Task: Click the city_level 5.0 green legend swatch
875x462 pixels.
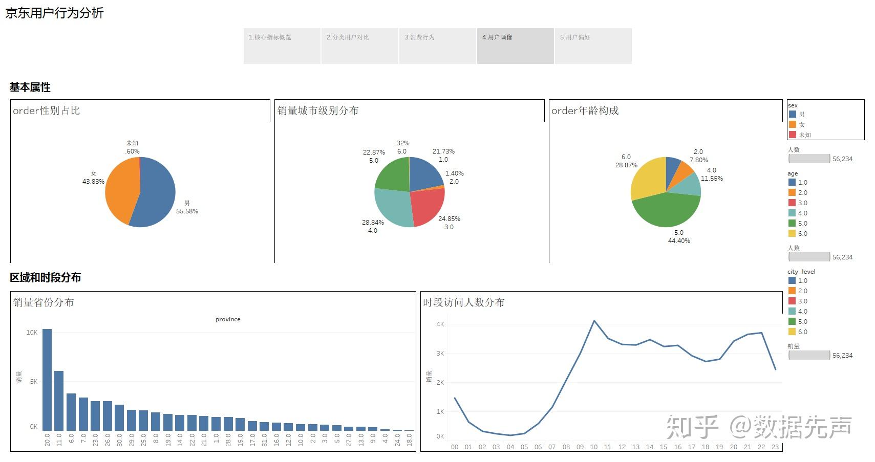Action: pos(793,321)
